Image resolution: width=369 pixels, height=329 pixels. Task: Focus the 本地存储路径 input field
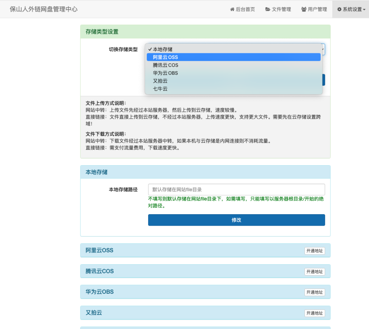(236, 190)
